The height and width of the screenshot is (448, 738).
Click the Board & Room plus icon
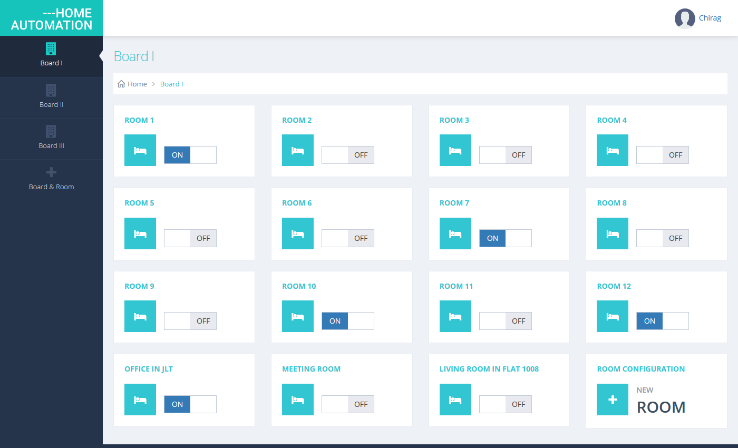pos(51,172)
